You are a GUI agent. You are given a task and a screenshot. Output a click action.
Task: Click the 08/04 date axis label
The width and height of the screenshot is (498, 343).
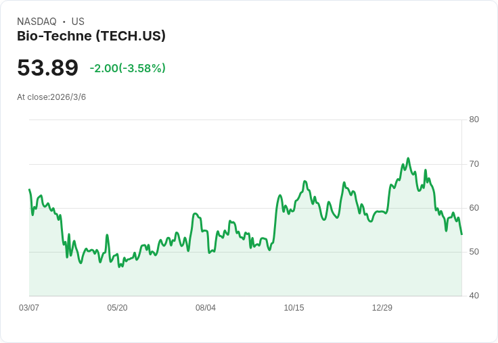206,308
